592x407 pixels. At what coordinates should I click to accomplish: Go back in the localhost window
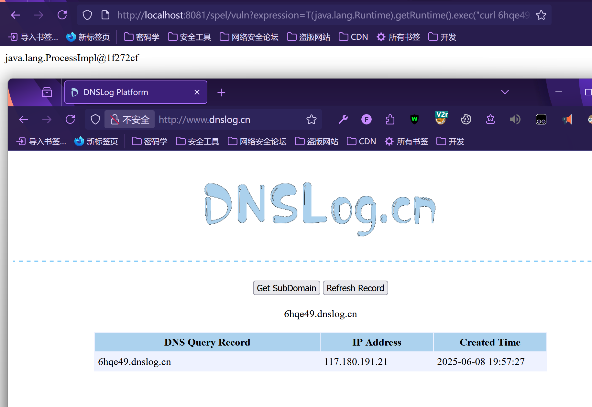[x=16, y=15]
